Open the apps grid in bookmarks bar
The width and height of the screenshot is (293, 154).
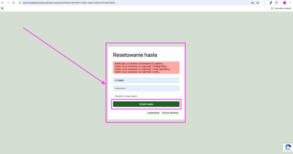(2, 8)
